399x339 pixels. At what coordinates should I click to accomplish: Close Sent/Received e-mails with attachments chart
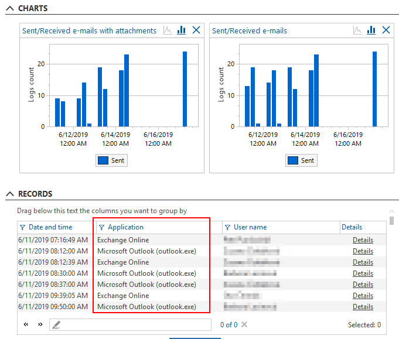[196, 30]
